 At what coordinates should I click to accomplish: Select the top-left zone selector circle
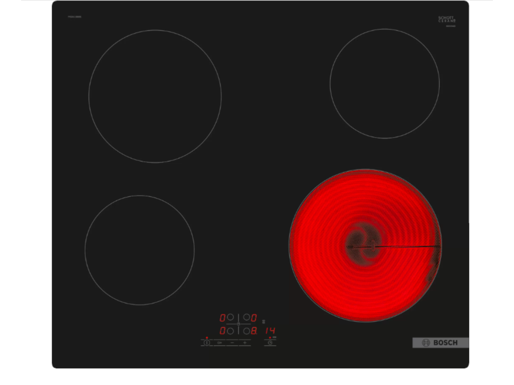click(x=230, y=317)
